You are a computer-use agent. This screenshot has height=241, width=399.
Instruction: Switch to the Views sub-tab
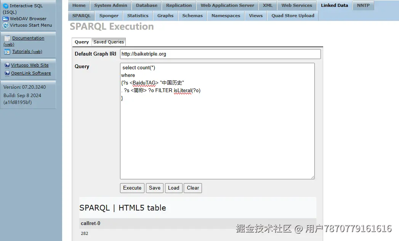(256, 16)
